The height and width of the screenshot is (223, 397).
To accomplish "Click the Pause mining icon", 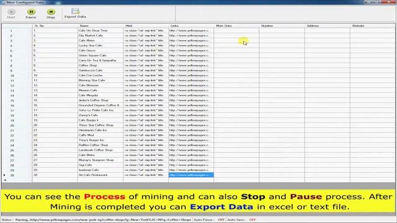I will point(31,12).
